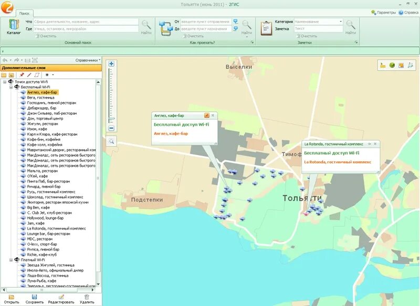Select Жигули, ресторан in tree
Screen dimensions: 420x306
point(43,124)
